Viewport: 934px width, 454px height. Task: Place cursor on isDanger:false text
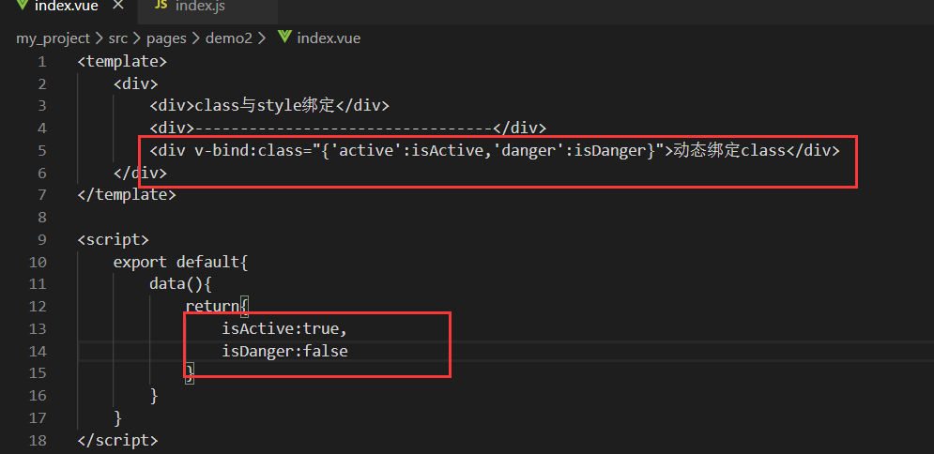[284, 351]
